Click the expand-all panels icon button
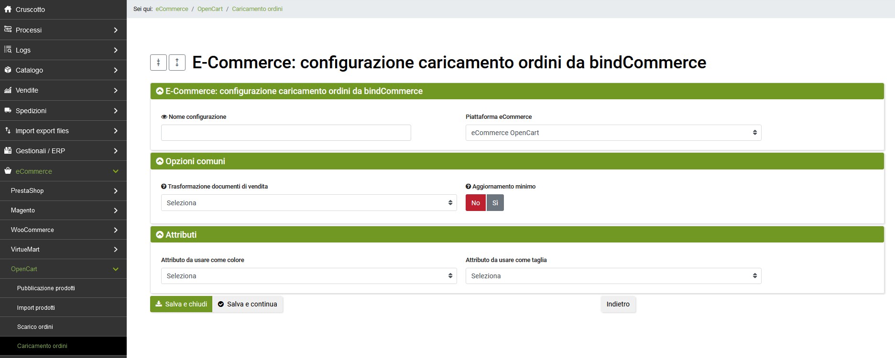895x358 pixels. click(x=177, y=63)
